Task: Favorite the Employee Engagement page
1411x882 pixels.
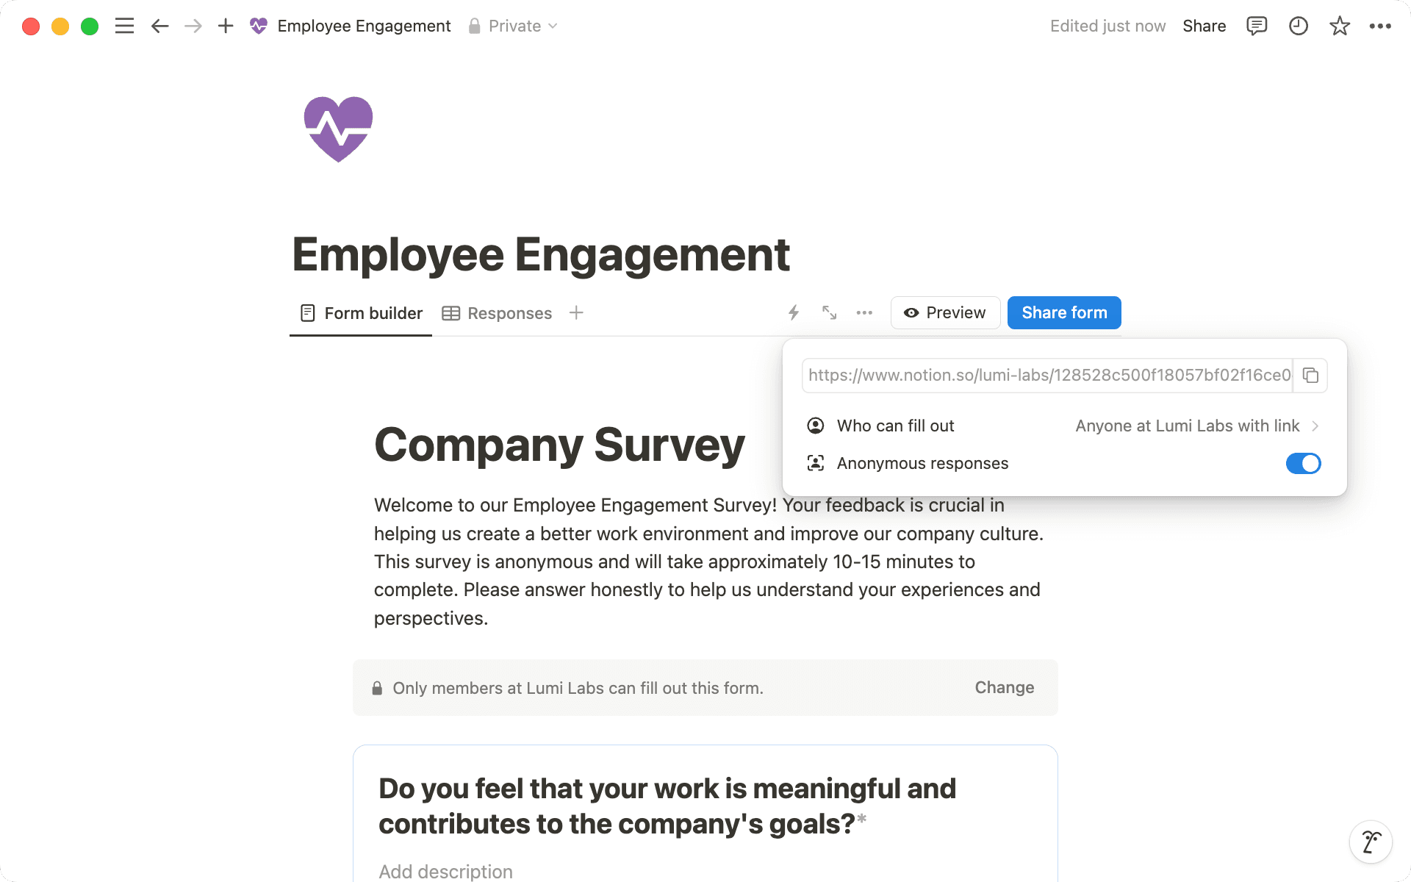Action: click(1340, 26)
